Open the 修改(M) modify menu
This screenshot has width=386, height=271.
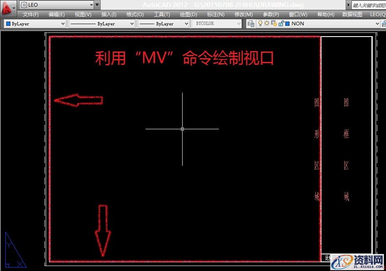click(x=243, y=14)
